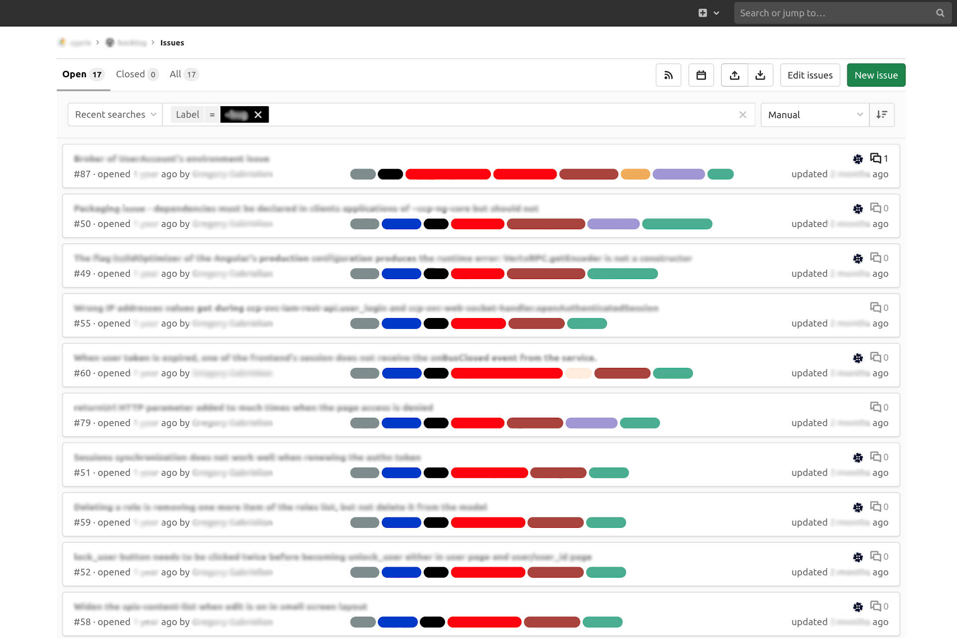Screen dimensions: 957x638
Task: Switch to the Closed issues tab
Action: click(x=136, y=74)
